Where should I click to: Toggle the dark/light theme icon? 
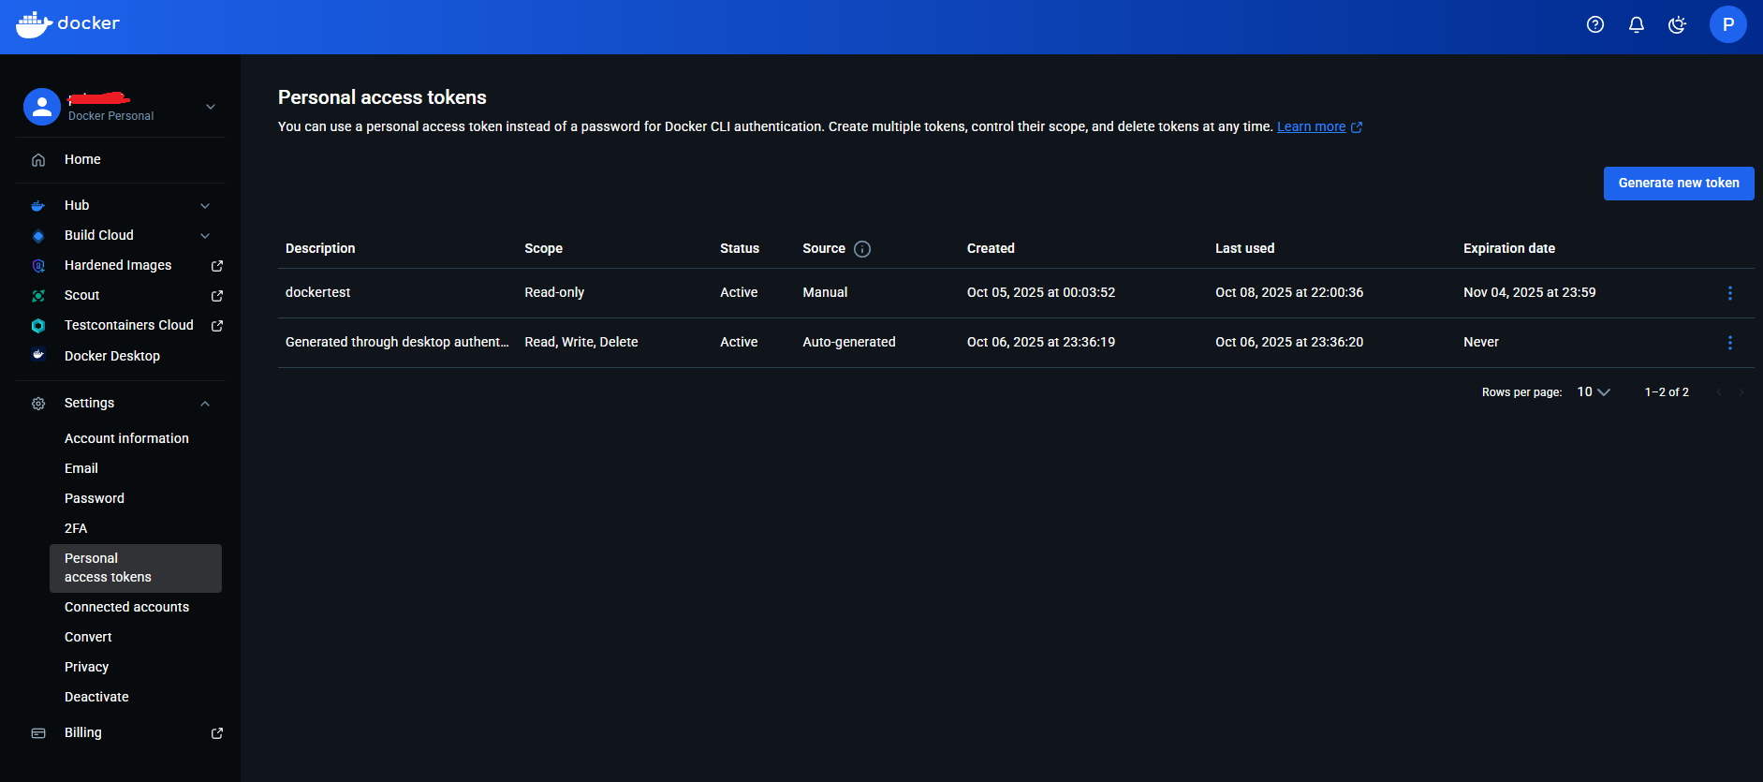(x=1677, y=25)
